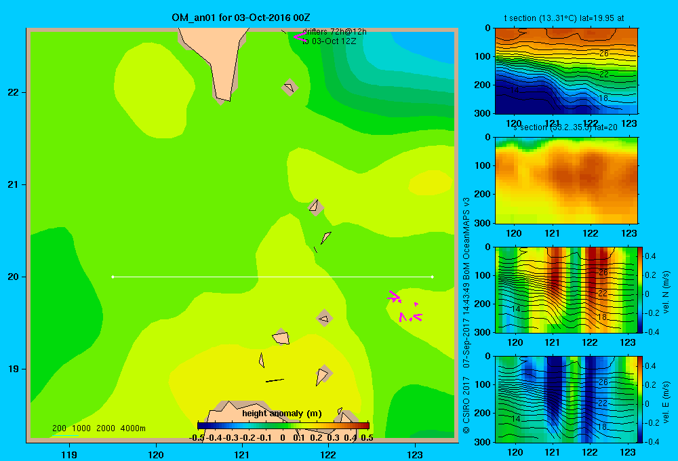Click the latitude label 22 on the main map
This screenshot has width=678, height=461.
coord(14,93)
